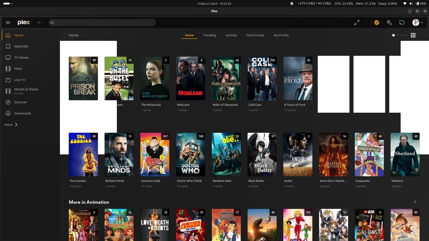Click the Shetland title link
The height and width of the screenshot is (241, 429).
[397, 181]
